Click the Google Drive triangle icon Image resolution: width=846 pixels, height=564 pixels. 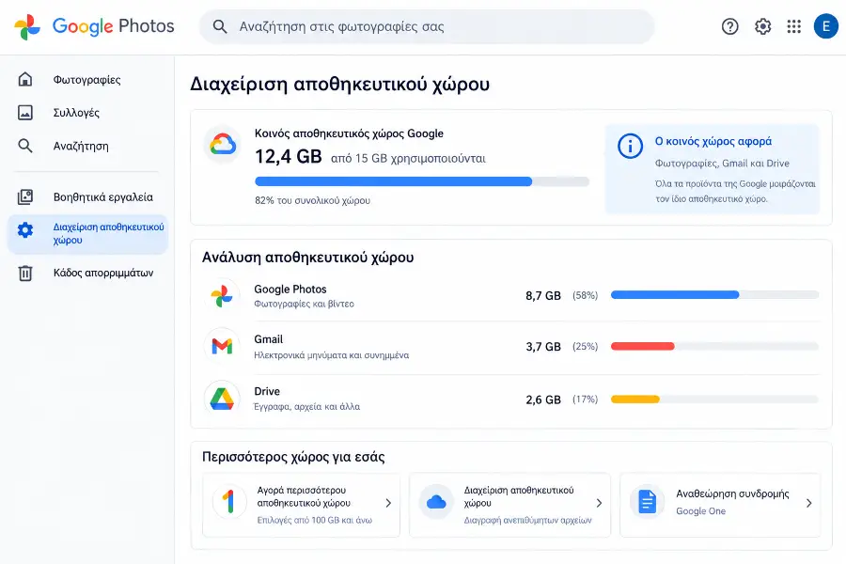pos(222,399)
